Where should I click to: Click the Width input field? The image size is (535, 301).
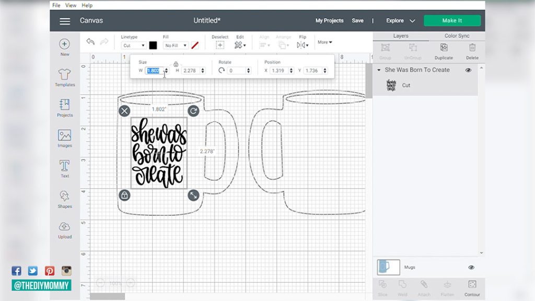[155, 71]
